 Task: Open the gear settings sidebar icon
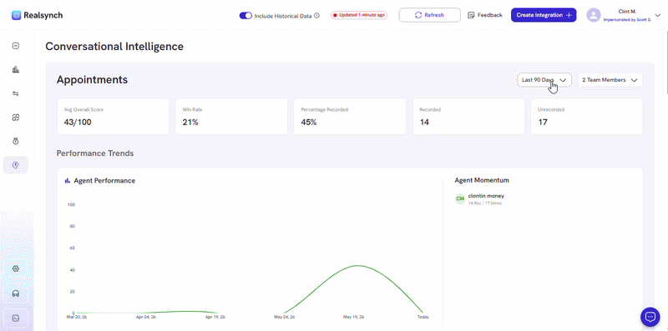pyautogui.click(x=16, y=268)
